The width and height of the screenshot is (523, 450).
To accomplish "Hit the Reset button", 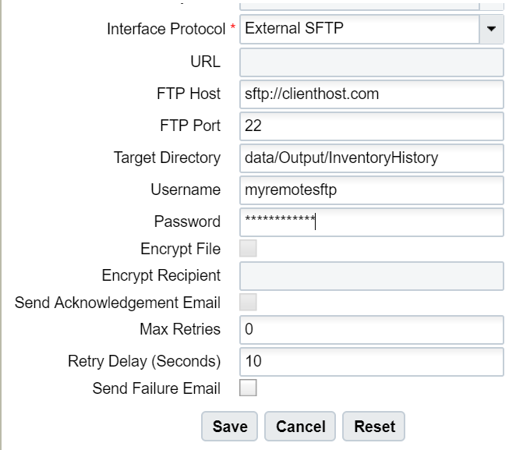I will pos(374,427).
